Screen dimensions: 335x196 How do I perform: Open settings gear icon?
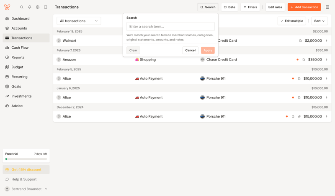click(x=38, y=7)
